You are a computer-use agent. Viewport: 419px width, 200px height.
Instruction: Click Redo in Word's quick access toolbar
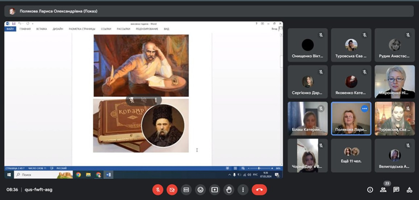28,24
